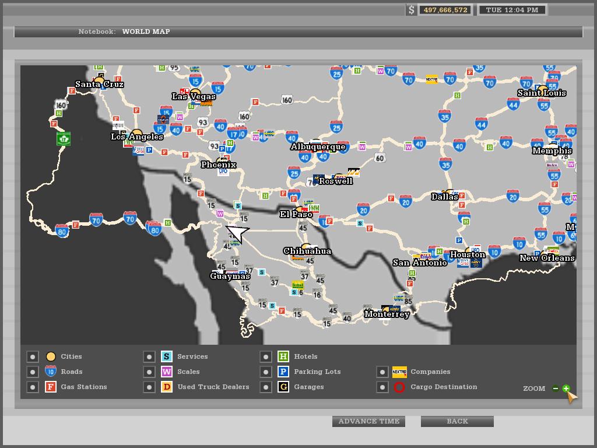The width and height of the screenshot is (597, 448).
Task: Click the Roswell city label
Action: [x=336, y=181]
